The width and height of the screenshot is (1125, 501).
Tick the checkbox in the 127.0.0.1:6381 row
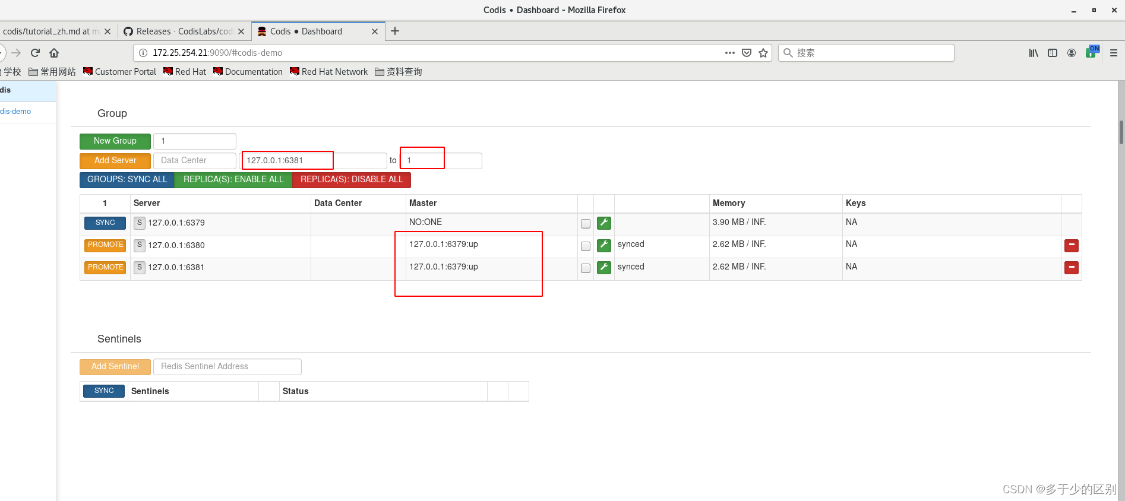(586, 268)
